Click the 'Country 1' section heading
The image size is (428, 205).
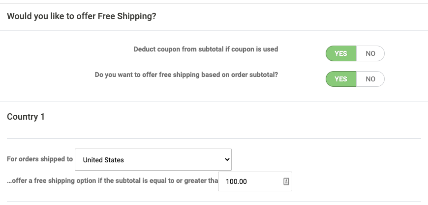[26, 117]
